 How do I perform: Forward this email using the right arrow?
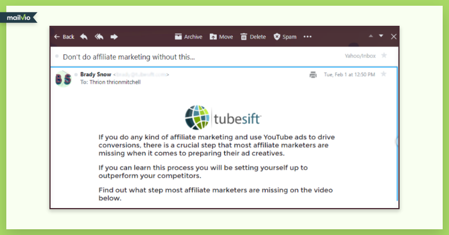click(x=114, y=37)
